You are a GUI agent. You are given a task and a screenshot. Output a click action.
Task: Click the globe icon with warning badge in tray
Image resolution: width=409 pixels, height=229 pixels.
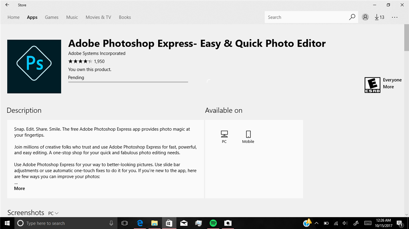point(307,223)
